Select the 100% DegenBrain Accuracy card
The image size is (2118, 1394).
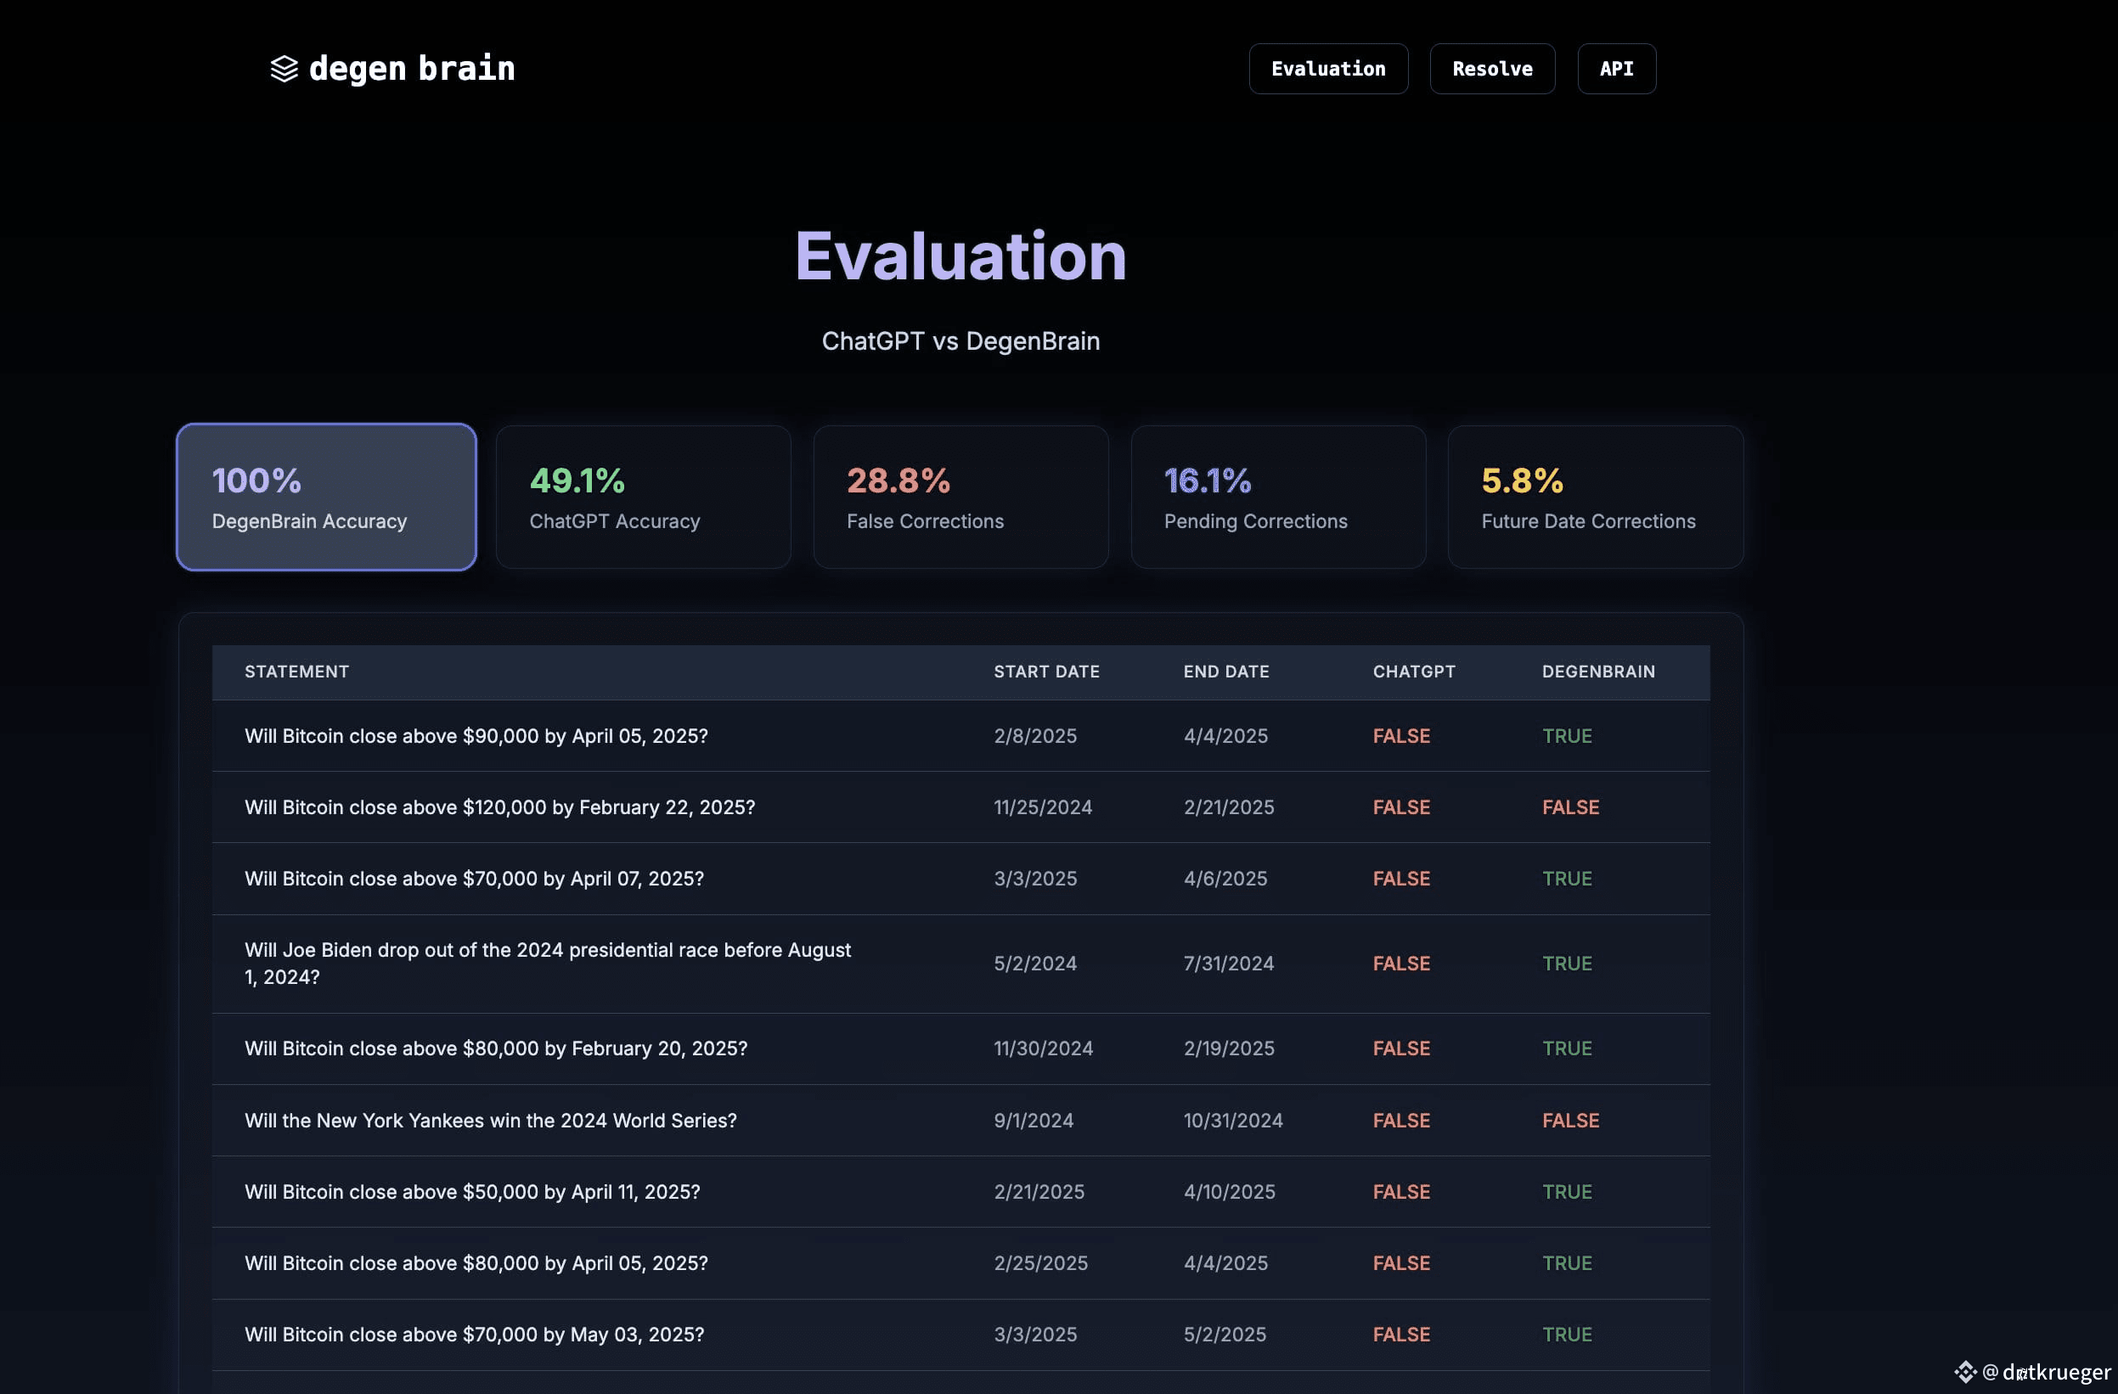pyautogui.click(x=326, y=497)
